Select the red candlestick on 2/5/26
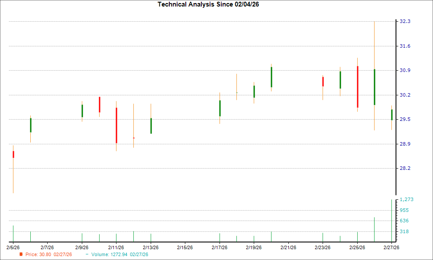 coord(13,154)
